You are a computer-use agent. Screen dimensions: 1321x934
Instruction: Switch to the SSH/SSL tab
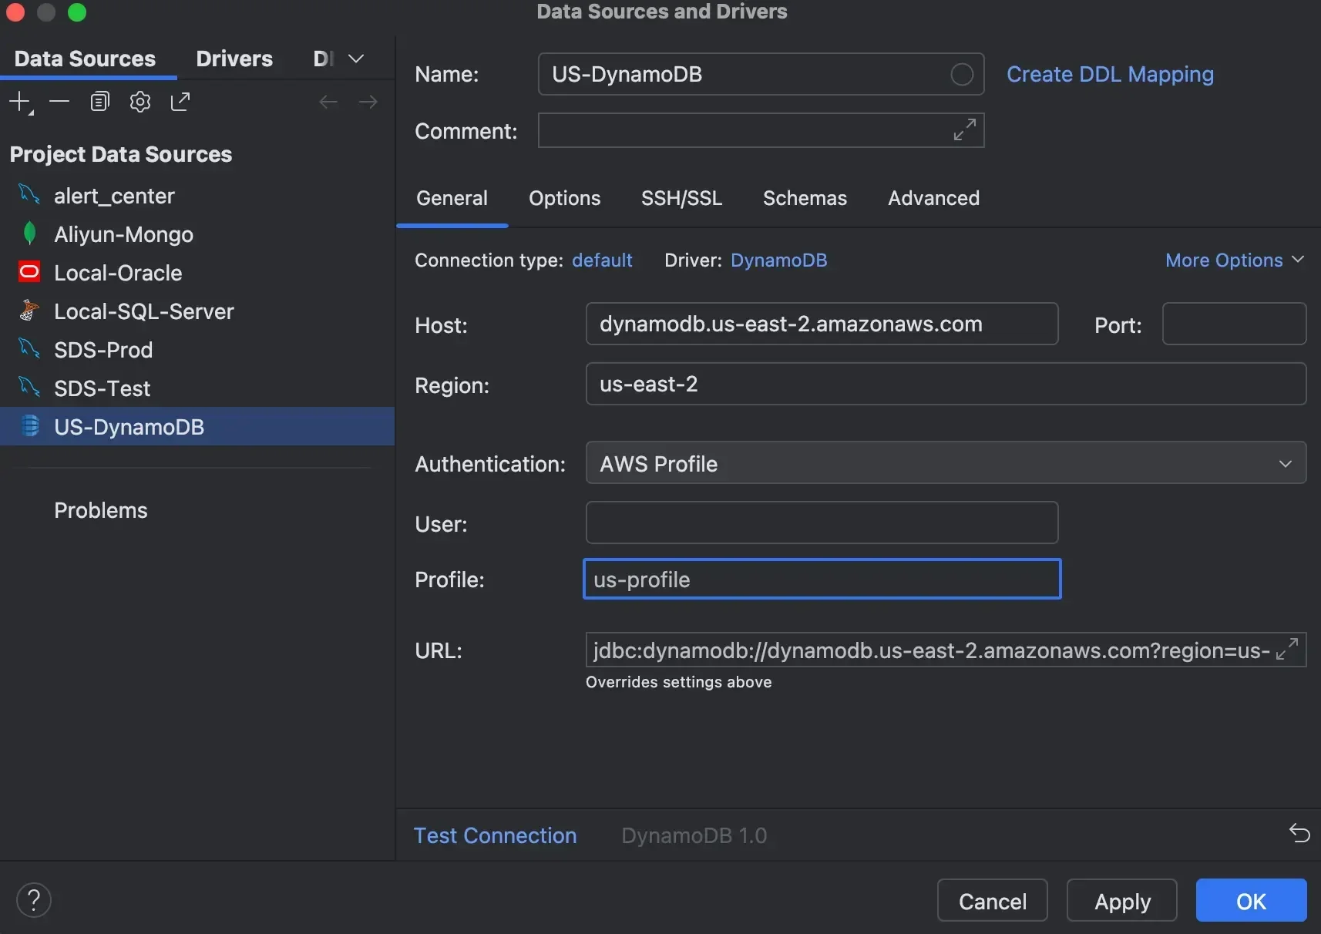[x=681, y=199]
